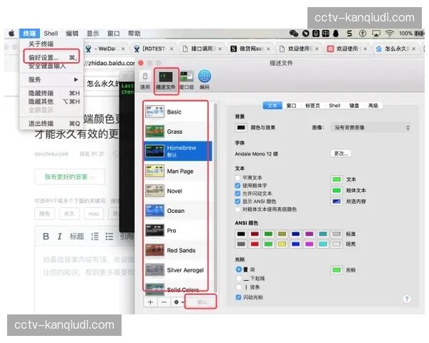This screenshot has height=343, width=429.
Task: Toggle the blink cursor (闪动光标) checkbox
Action: point(238,297)
